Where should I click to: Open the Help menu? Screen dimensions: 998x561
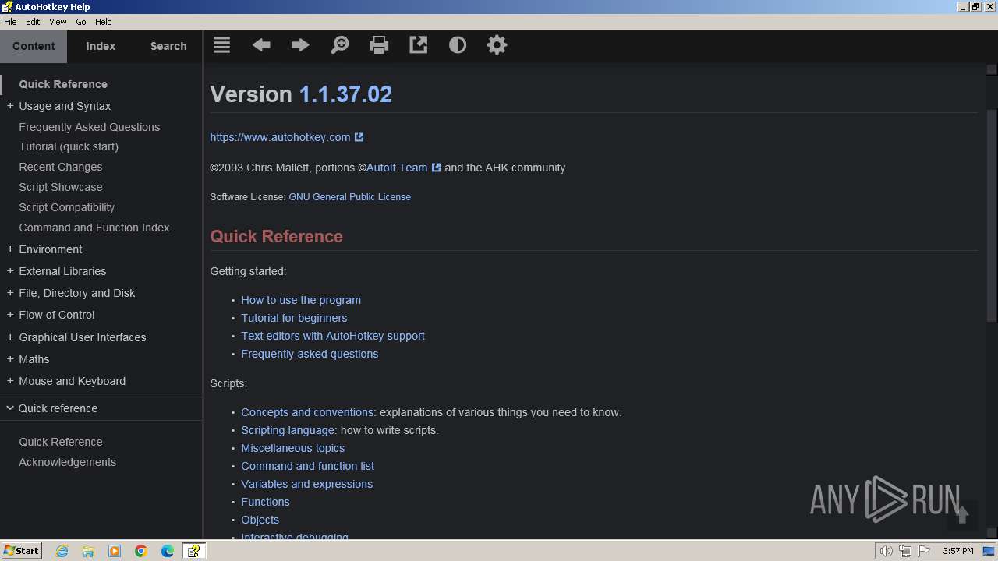click(104, 22)
